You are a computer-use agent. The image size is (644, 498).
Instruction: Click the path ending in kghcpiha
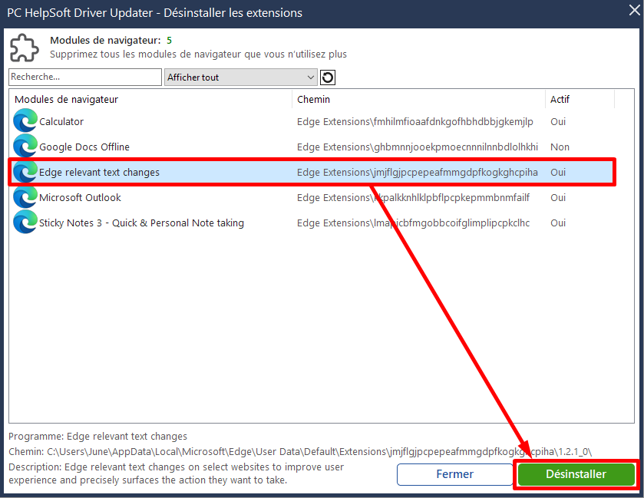coord(418,173)
